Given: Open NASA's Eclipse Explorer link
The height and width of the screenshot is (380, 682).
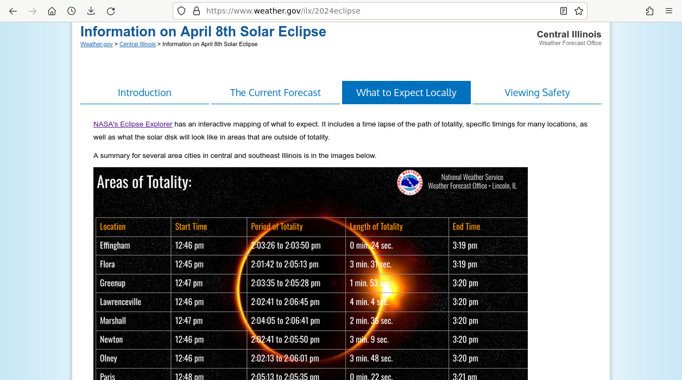Looking at the screenshot, I should 133,124.
